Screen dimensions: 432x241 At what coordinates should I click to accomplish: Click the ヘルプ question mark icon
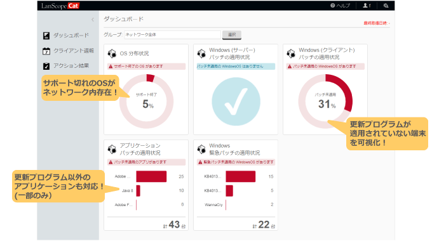point(332,6)
